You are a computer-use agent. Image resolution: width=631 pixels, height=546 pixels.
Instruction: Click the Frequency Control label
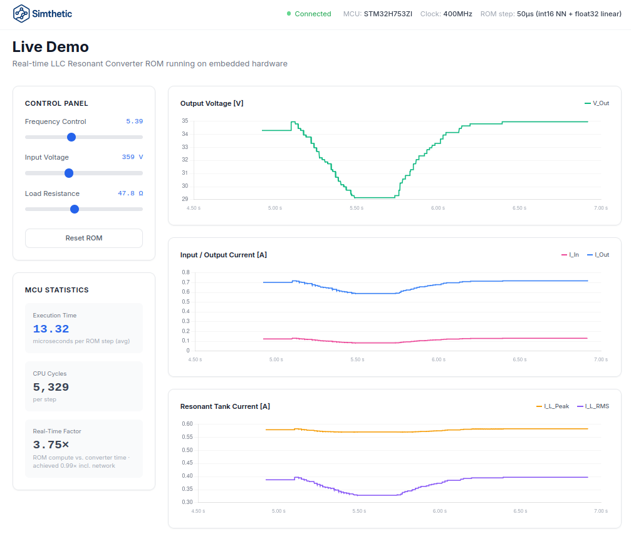click(x=56, y=121)
